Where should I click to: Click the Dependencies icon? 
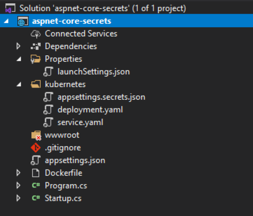36,46
